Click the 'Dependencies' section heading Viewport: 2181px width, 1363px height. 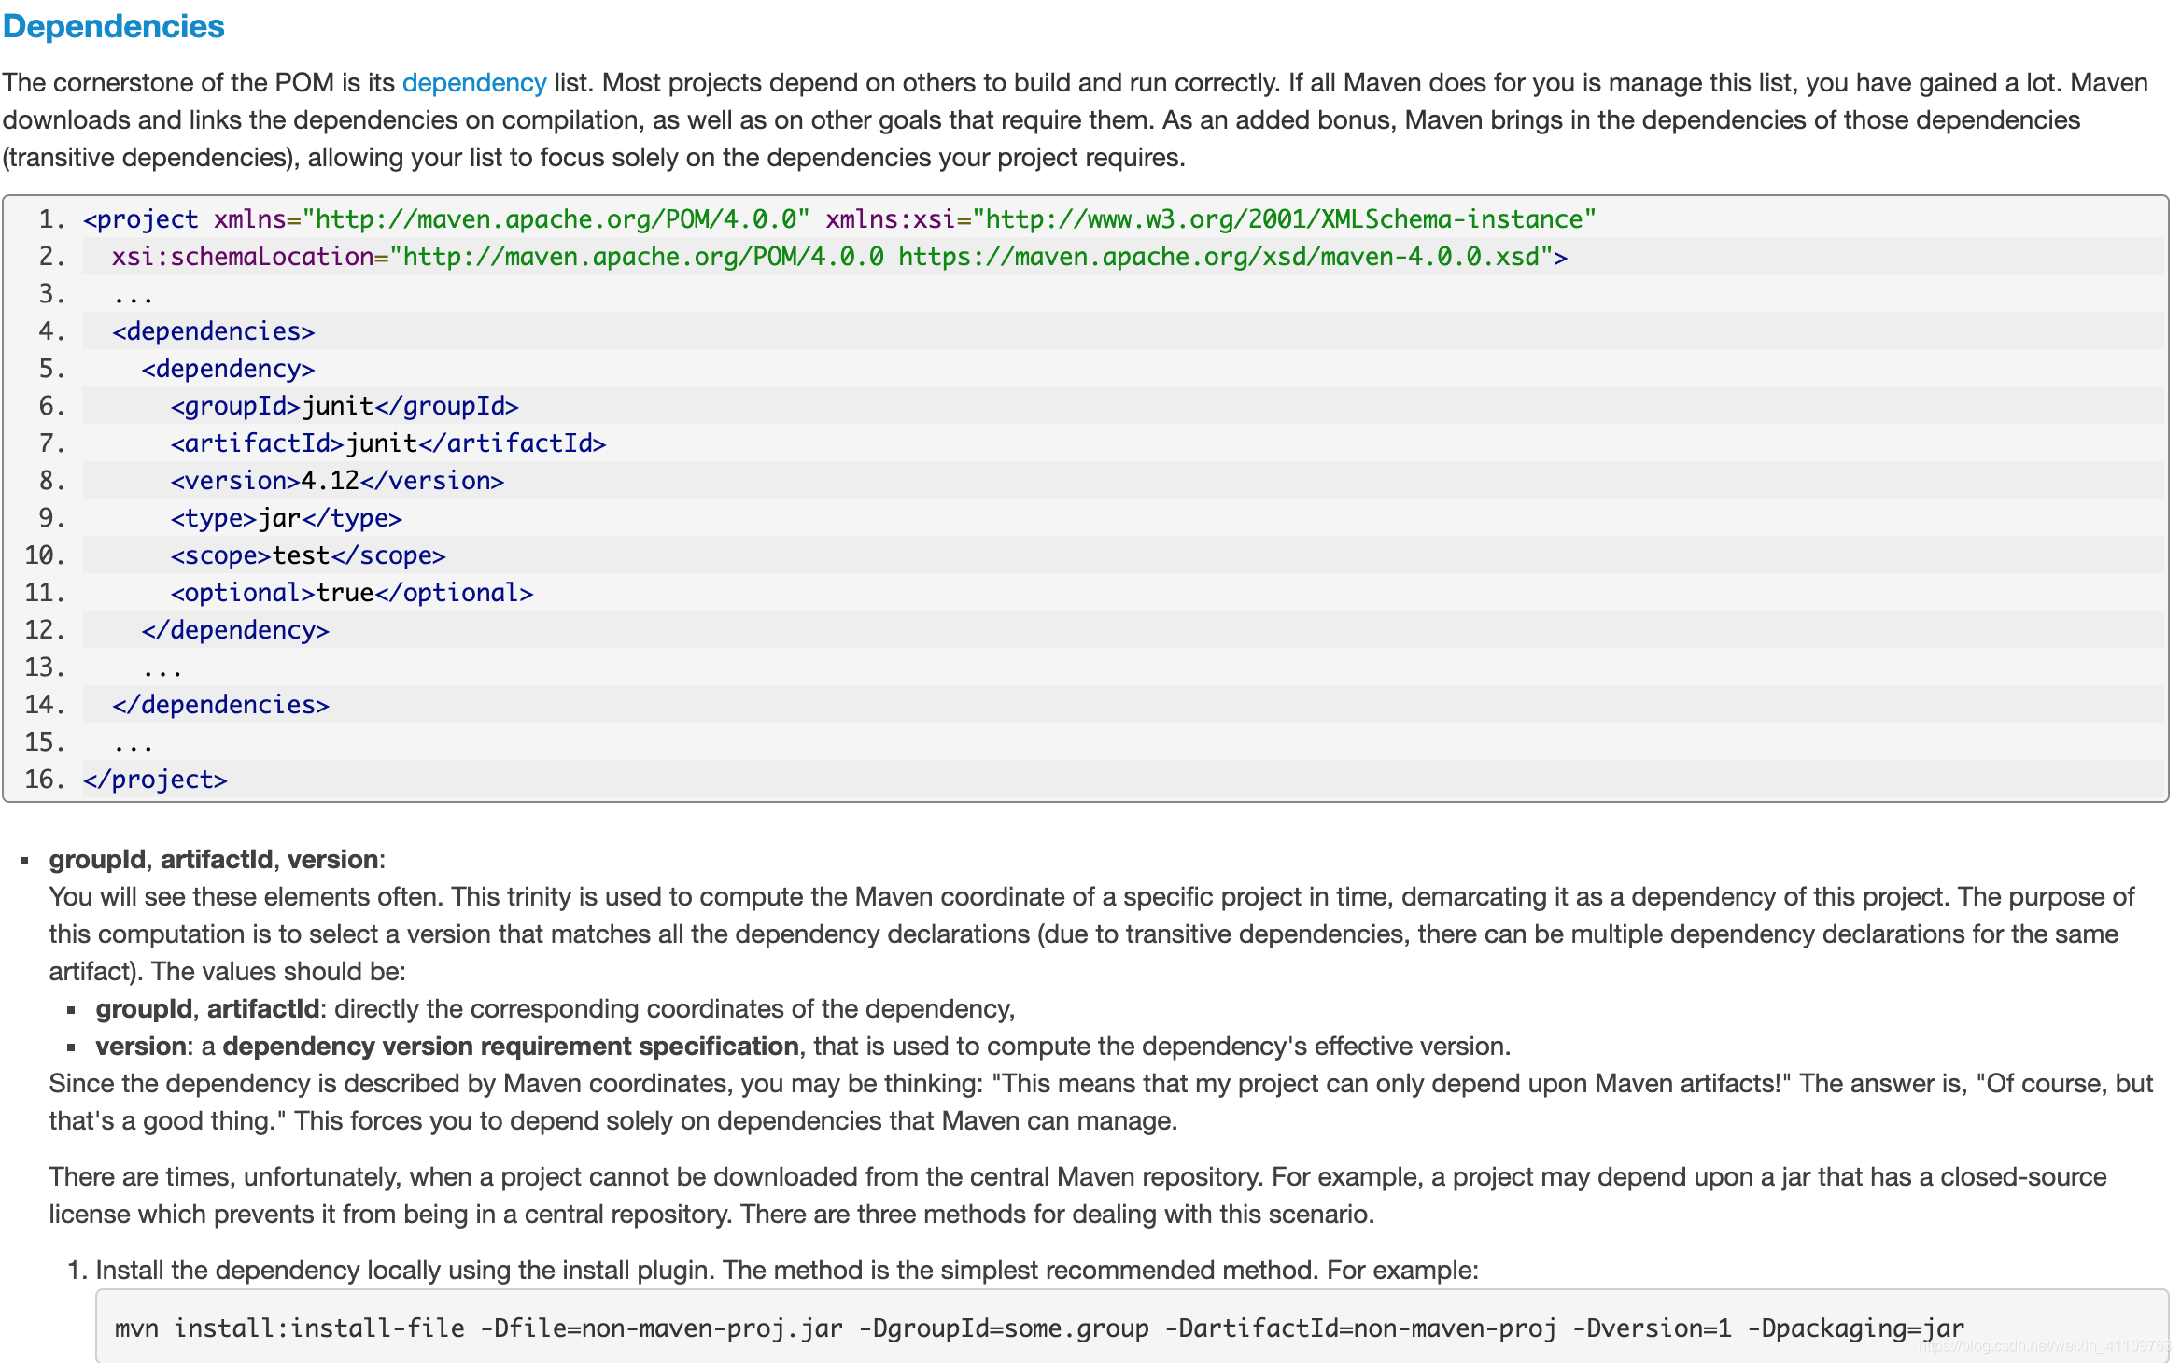114,26
